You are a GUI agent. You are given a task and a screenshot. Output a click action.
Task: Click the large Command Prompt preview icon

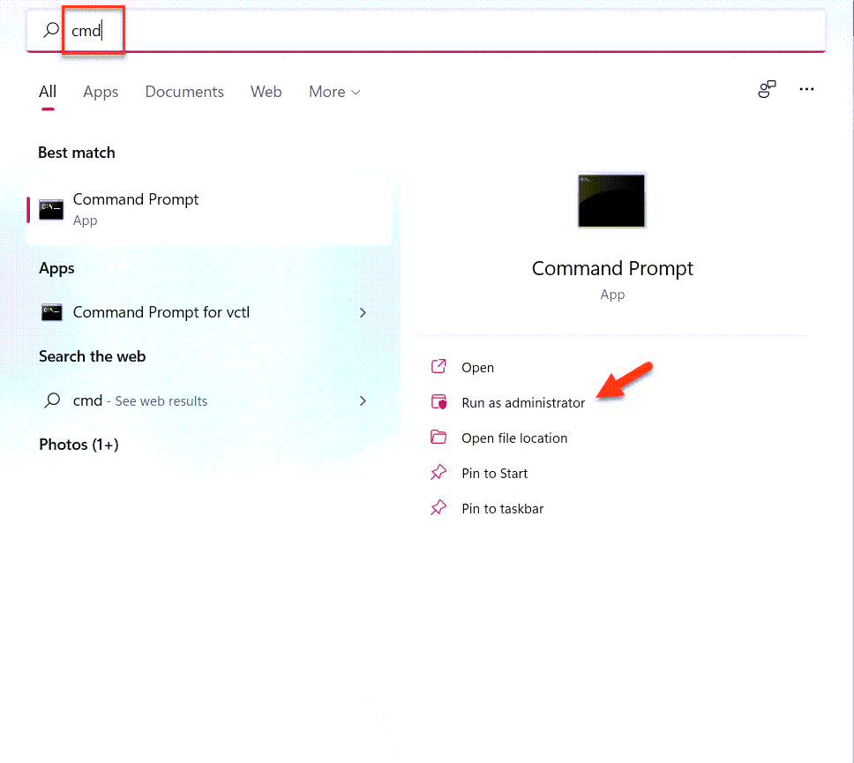coord(611,201)
